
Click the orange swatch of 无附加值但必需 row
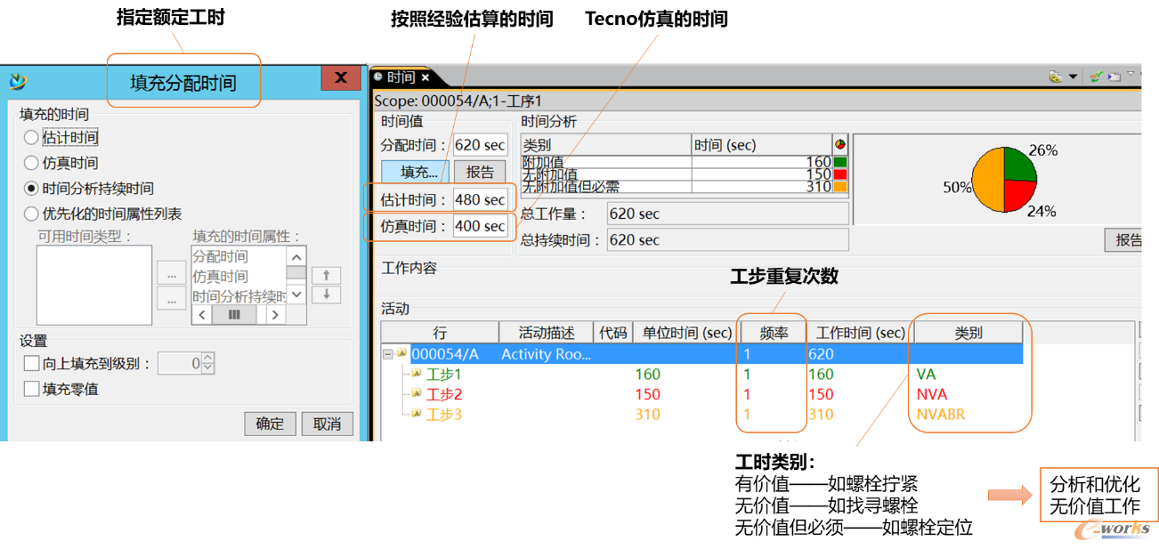point(839,187)
